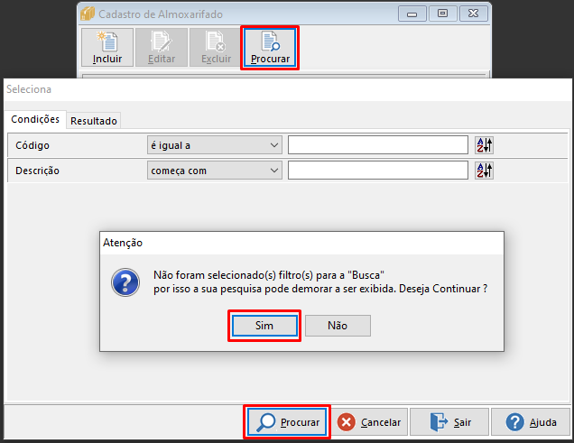Focus the Descrição value input field
The height and width of the screenshot is (443, 574).
point(378,171)
